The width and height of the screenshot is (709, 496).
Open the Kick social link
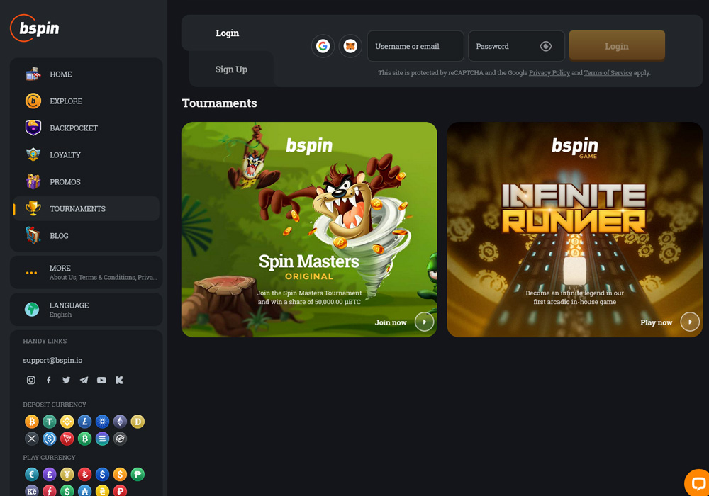(x=119, y=380)
